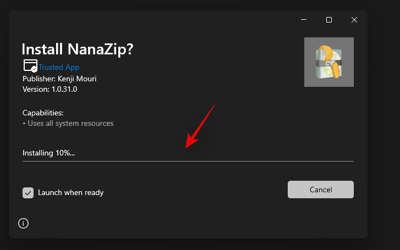The image size is (400, 250).
Task: Click the installation progress bar
Action: click(x=188, y=161)
